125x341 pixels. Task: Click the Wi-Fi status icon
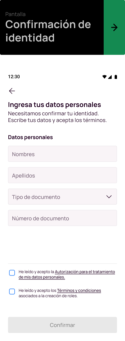(x=104, y=77)
